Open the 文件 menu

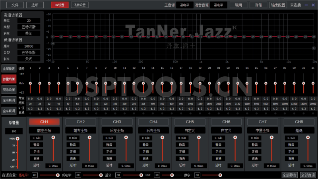point(15,5)
